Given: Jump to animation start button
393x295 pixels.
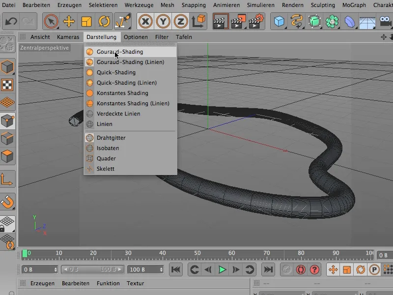Looking at the screenshot, I should [176, 269].
